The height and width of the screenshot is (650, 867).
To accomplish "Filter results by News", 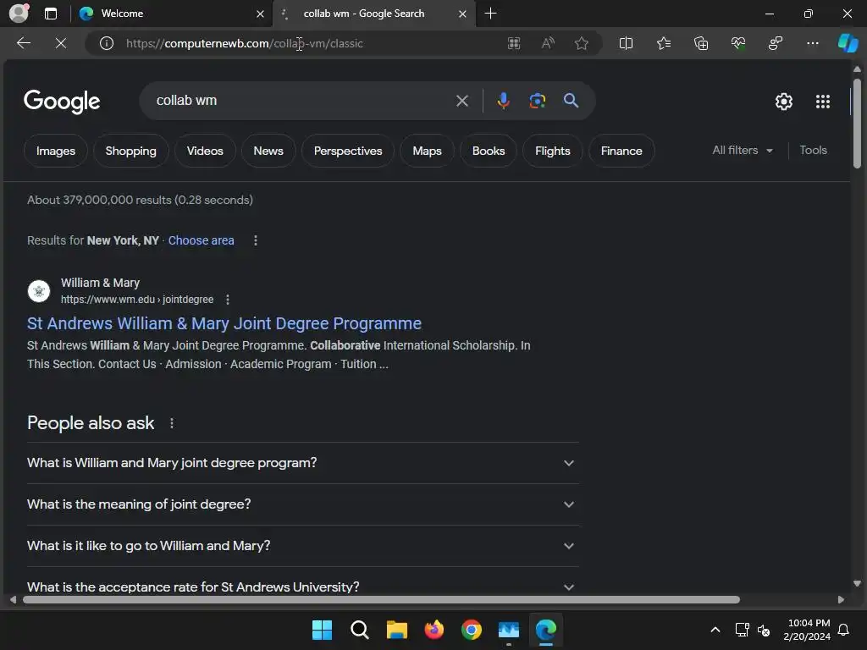I will pyautogui.click(x=268, y=151).
